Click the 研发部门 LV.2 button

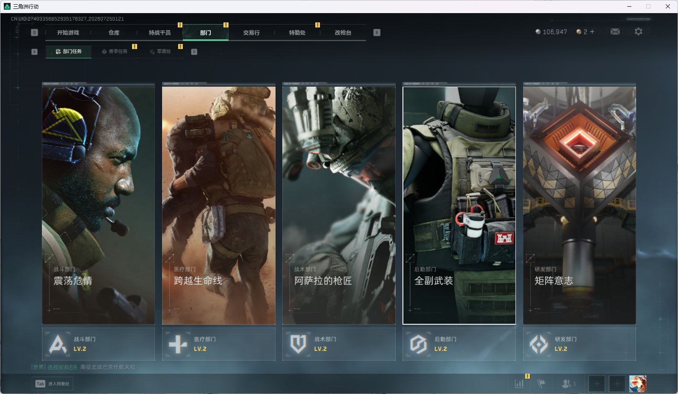[579, 344]
